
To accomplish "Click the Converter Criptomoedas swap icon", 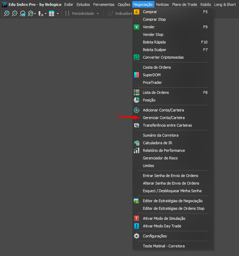I will (137, 57).
